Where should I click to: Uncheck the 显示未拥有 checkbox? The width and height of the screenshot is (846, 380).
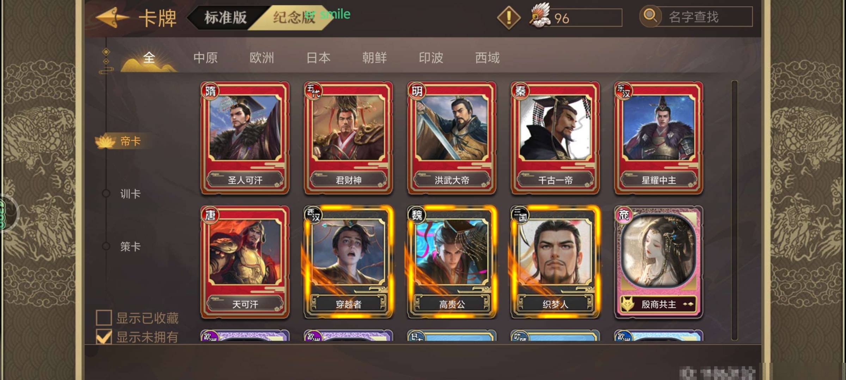104,336
